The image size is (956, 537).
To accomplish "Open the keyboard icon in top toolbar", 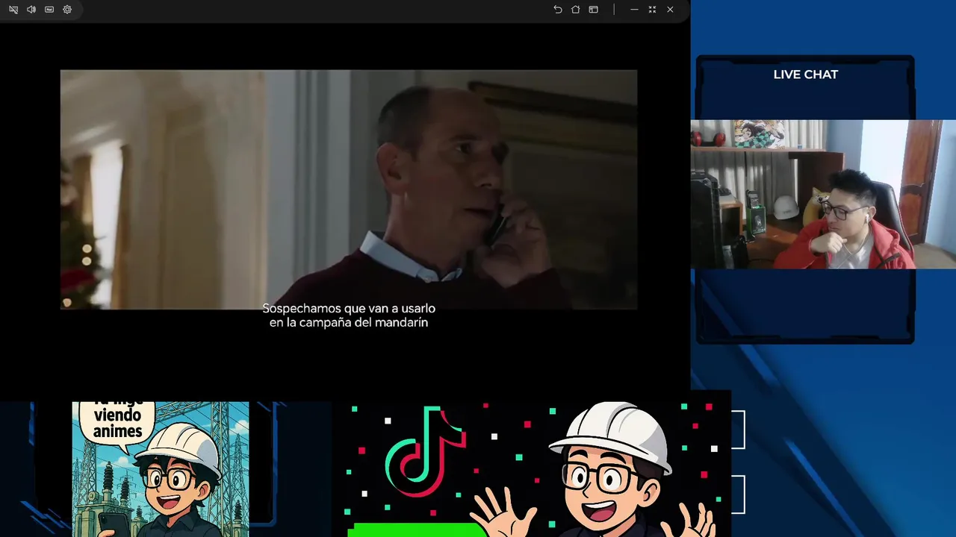I will 49,10.
